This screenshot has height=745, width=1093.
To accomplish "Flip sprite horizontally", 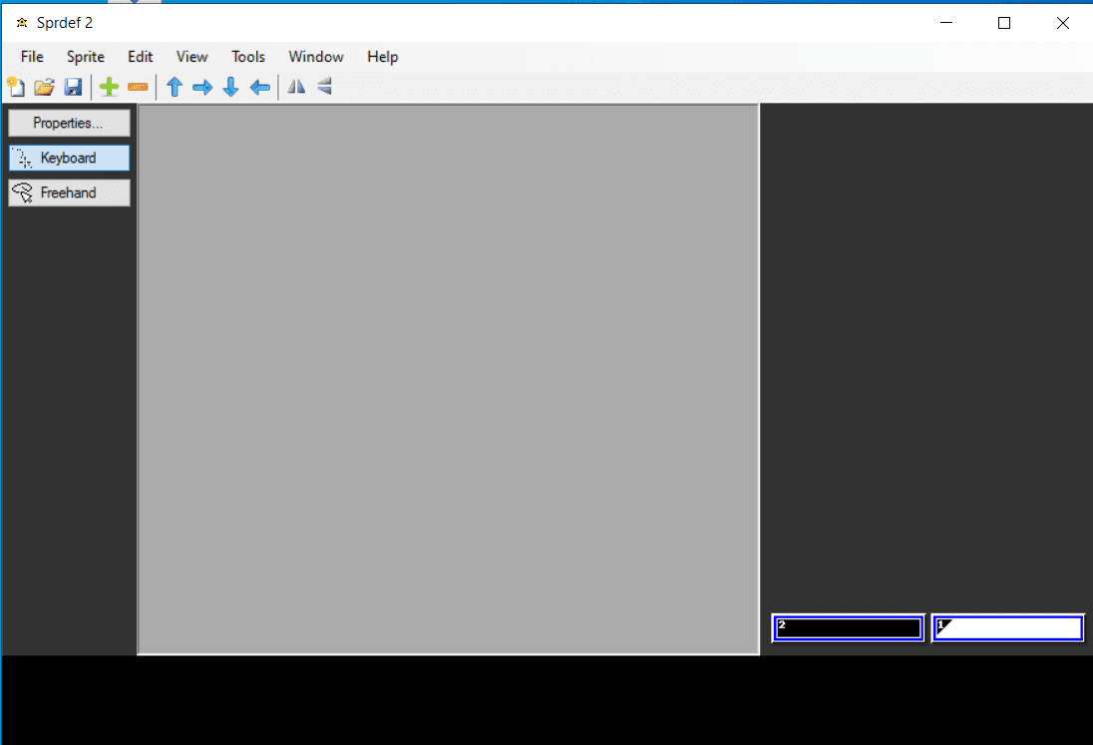I will 296,87.
